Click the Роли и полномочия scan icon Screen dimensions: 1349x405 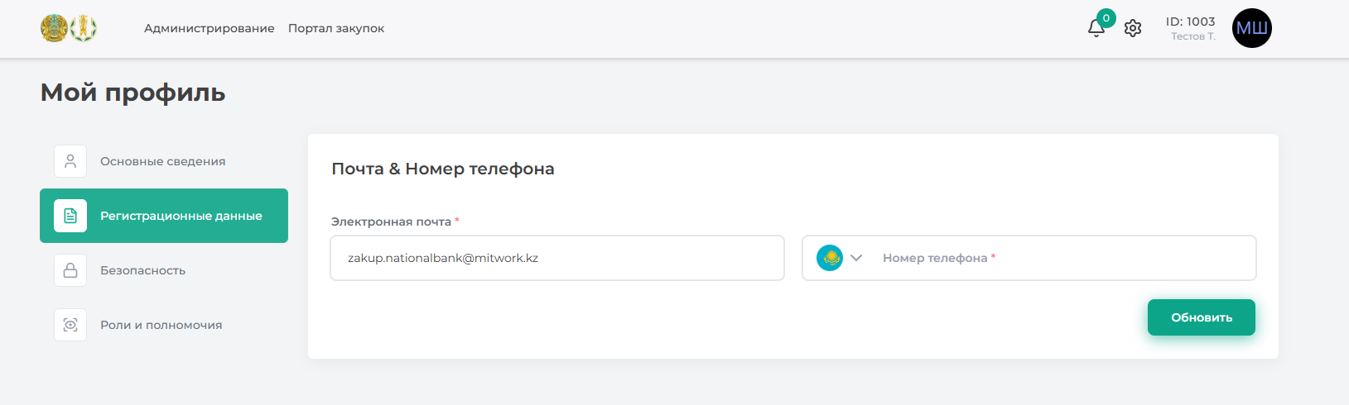[70, 325]
